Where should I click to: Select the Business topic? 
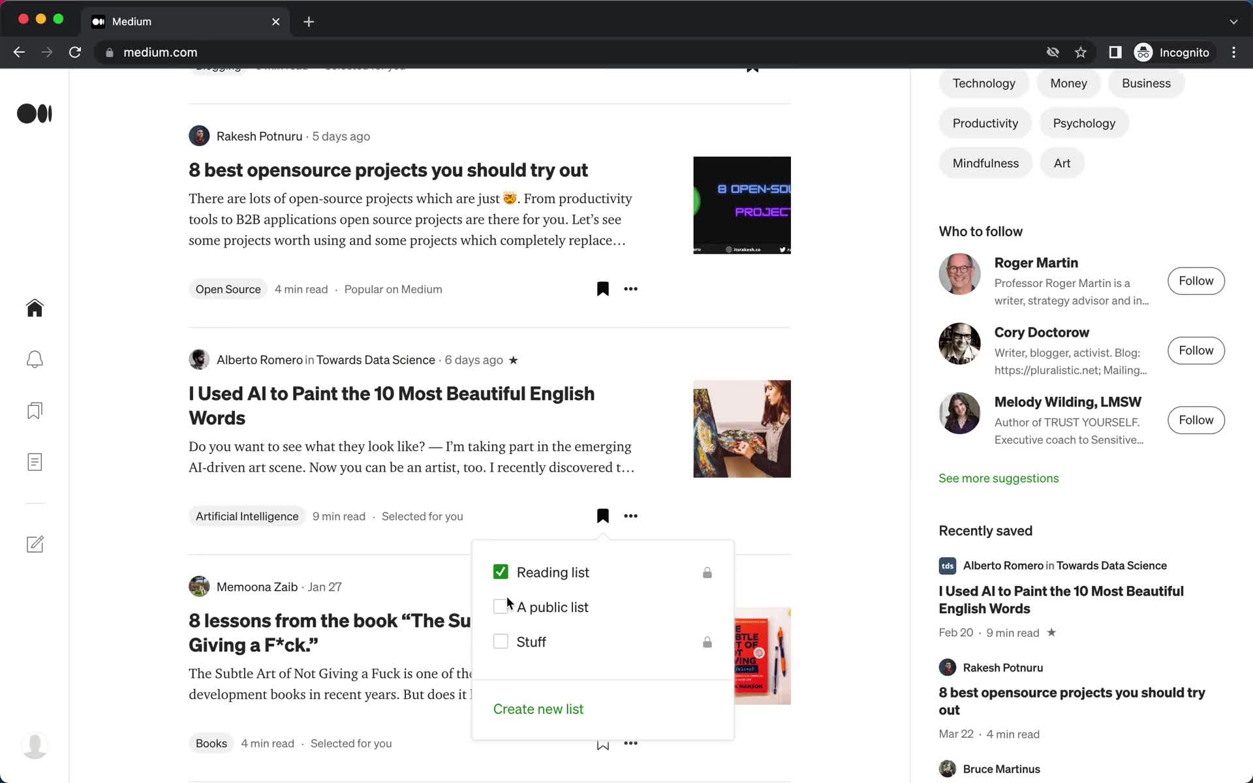[x=1146, y=83]
